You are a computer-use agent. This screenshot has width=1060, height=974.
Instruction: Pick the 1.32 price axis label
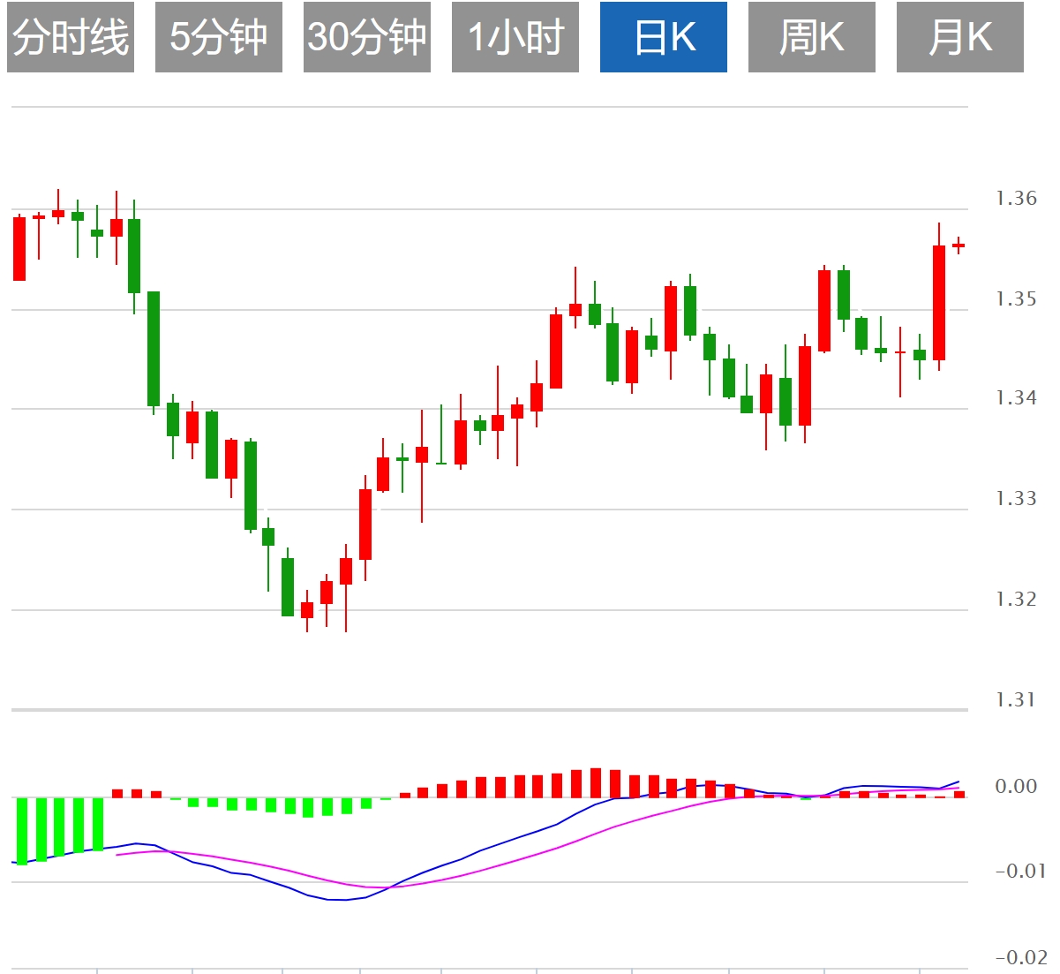[x=1016, y=600]
